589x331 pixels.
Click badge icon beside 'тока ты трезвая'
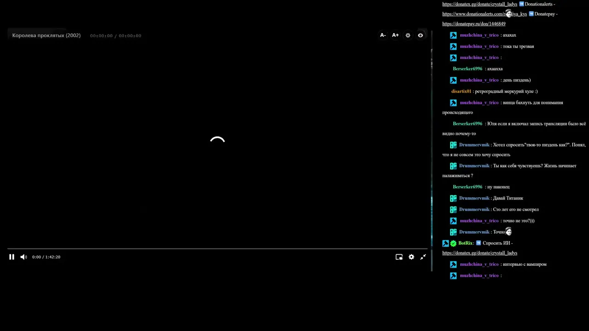pos(453,46)
